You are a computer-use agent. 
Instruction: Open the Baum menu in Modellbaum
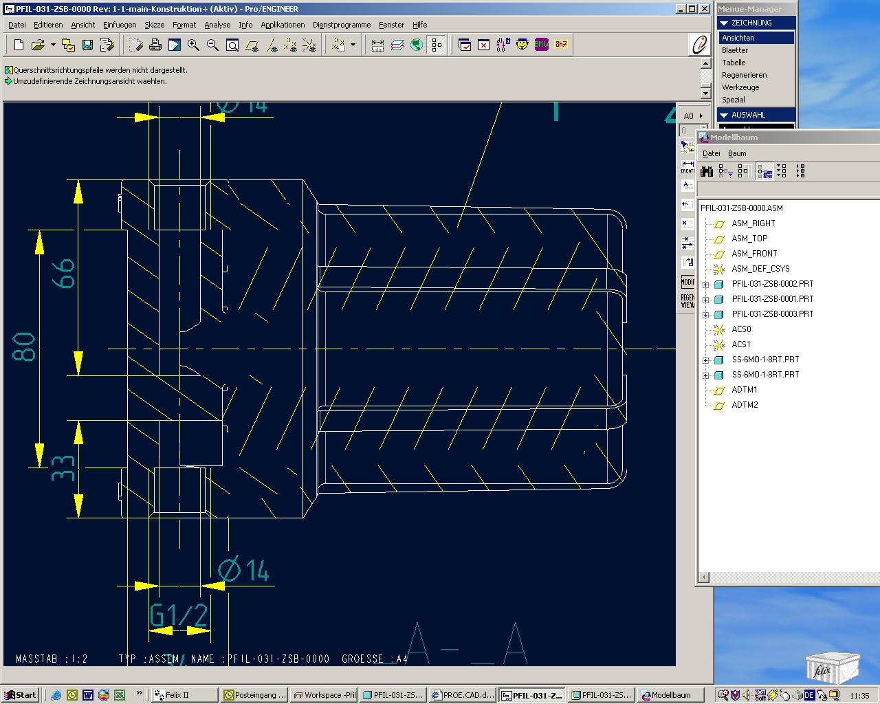pyautogui.click(x=737, y=153)
